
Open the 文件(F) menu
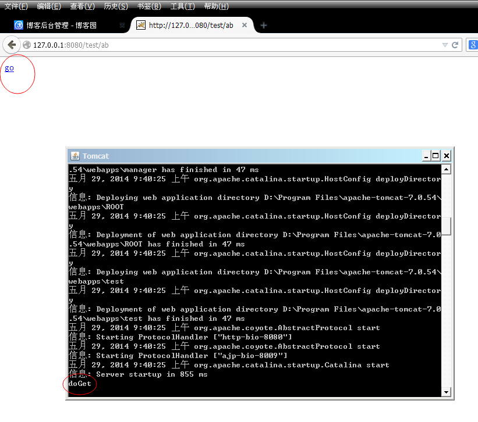pyautogui.click(x=16, y=6)
